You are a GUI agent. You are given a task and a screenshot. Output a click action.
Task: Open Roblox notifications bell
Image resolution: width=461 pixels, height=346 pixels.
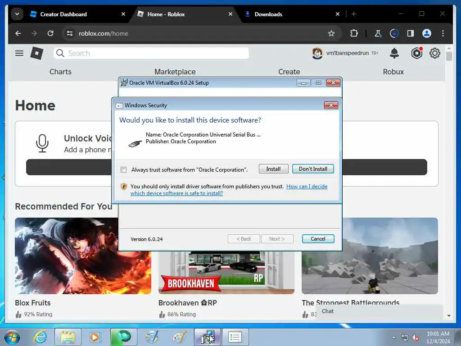pyautogui.click(x=394, y=53)
